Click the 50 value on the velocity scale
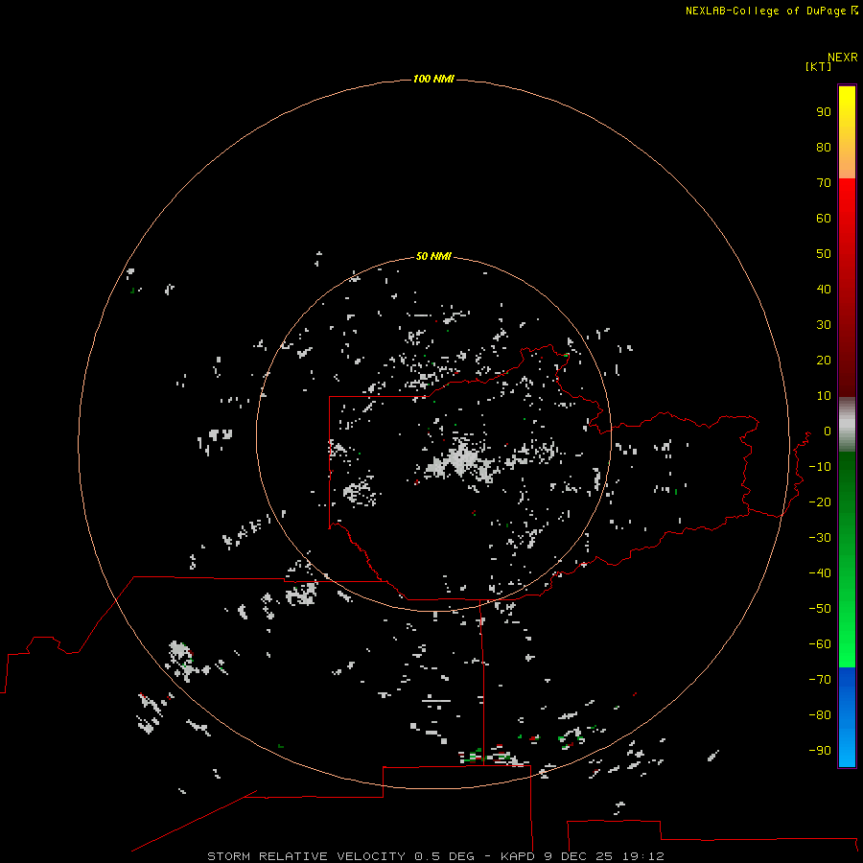This screenshot has width=863, height=863. coord(824,254)
